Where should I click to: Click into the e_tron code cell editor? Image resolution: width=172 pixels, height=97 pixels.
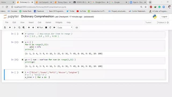[95, 75]
